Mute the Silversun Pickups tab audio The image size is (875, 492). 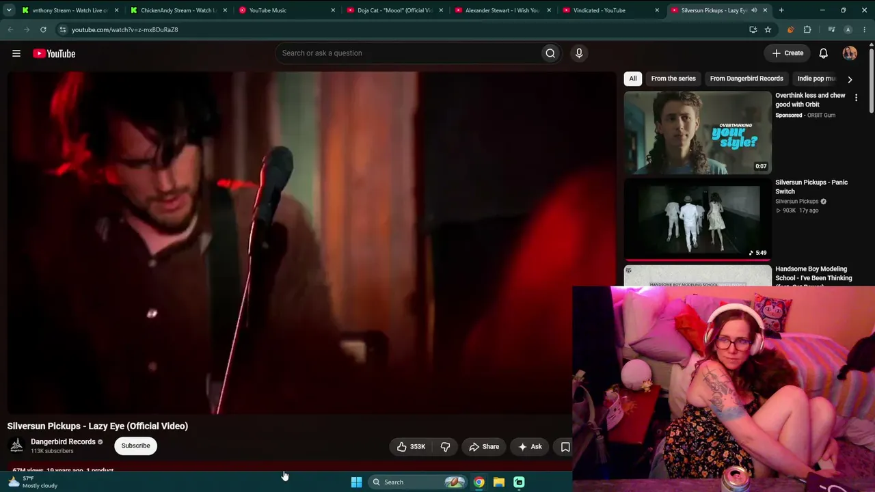click(754, 10)
